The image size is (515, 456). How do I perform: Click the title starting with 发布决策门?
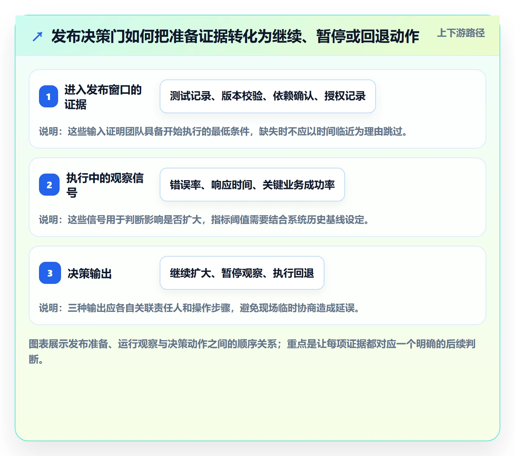point(235,36)
